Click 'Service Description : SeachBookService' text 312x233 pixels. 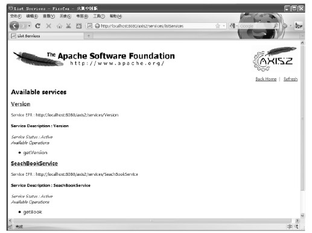[51, 185]
